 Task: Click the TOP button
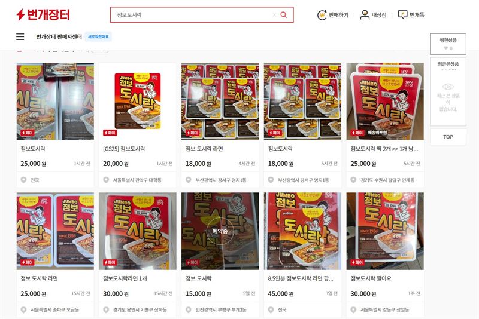(x=448, y=137)
